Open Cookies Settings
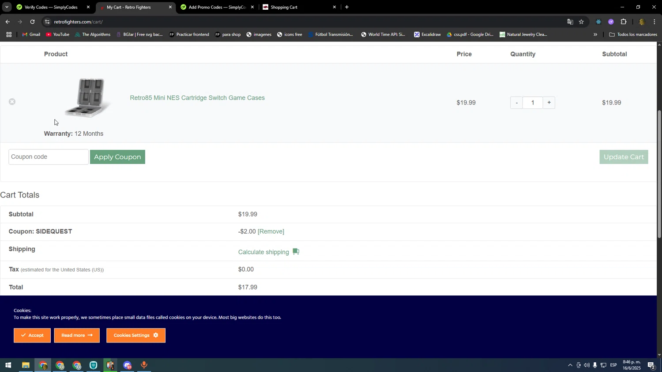662x372 pixels. pyautogui.click(x=136, y=335)
